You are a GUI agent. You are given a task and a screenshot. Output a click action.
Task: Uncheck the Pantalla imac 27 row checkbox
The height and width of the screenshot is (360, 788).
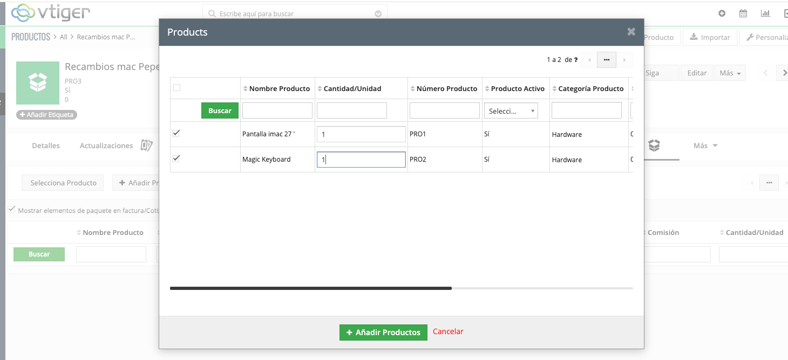tap(176, 134)
